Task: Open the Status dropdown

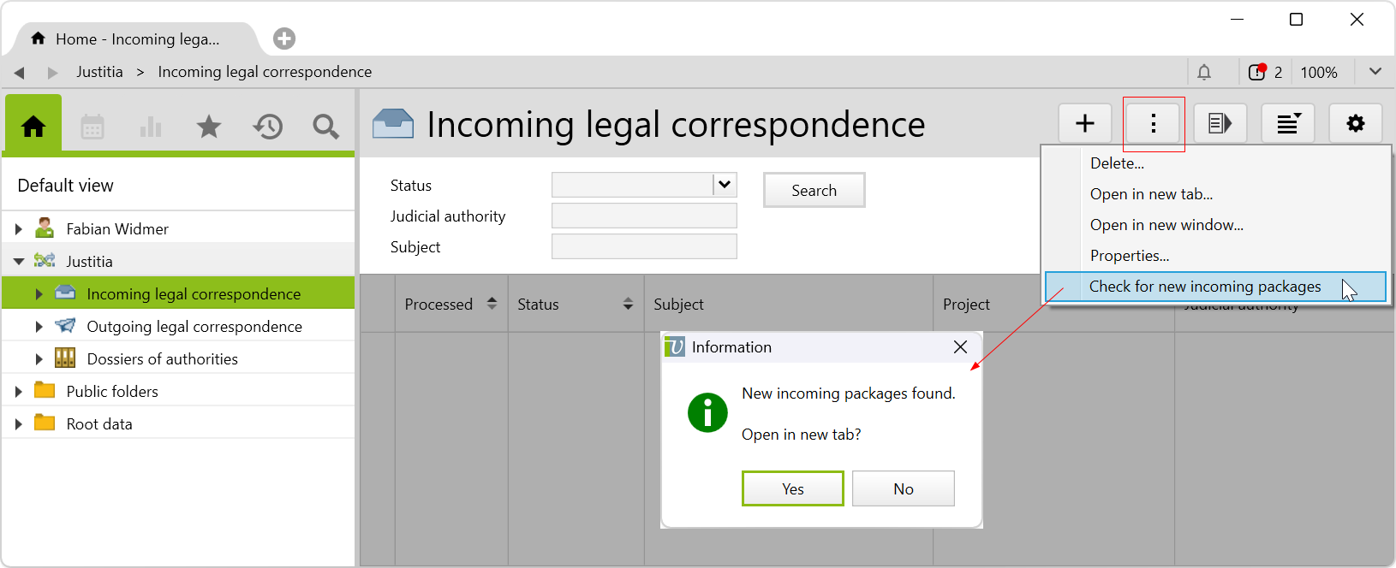Action: coord(725,185)
